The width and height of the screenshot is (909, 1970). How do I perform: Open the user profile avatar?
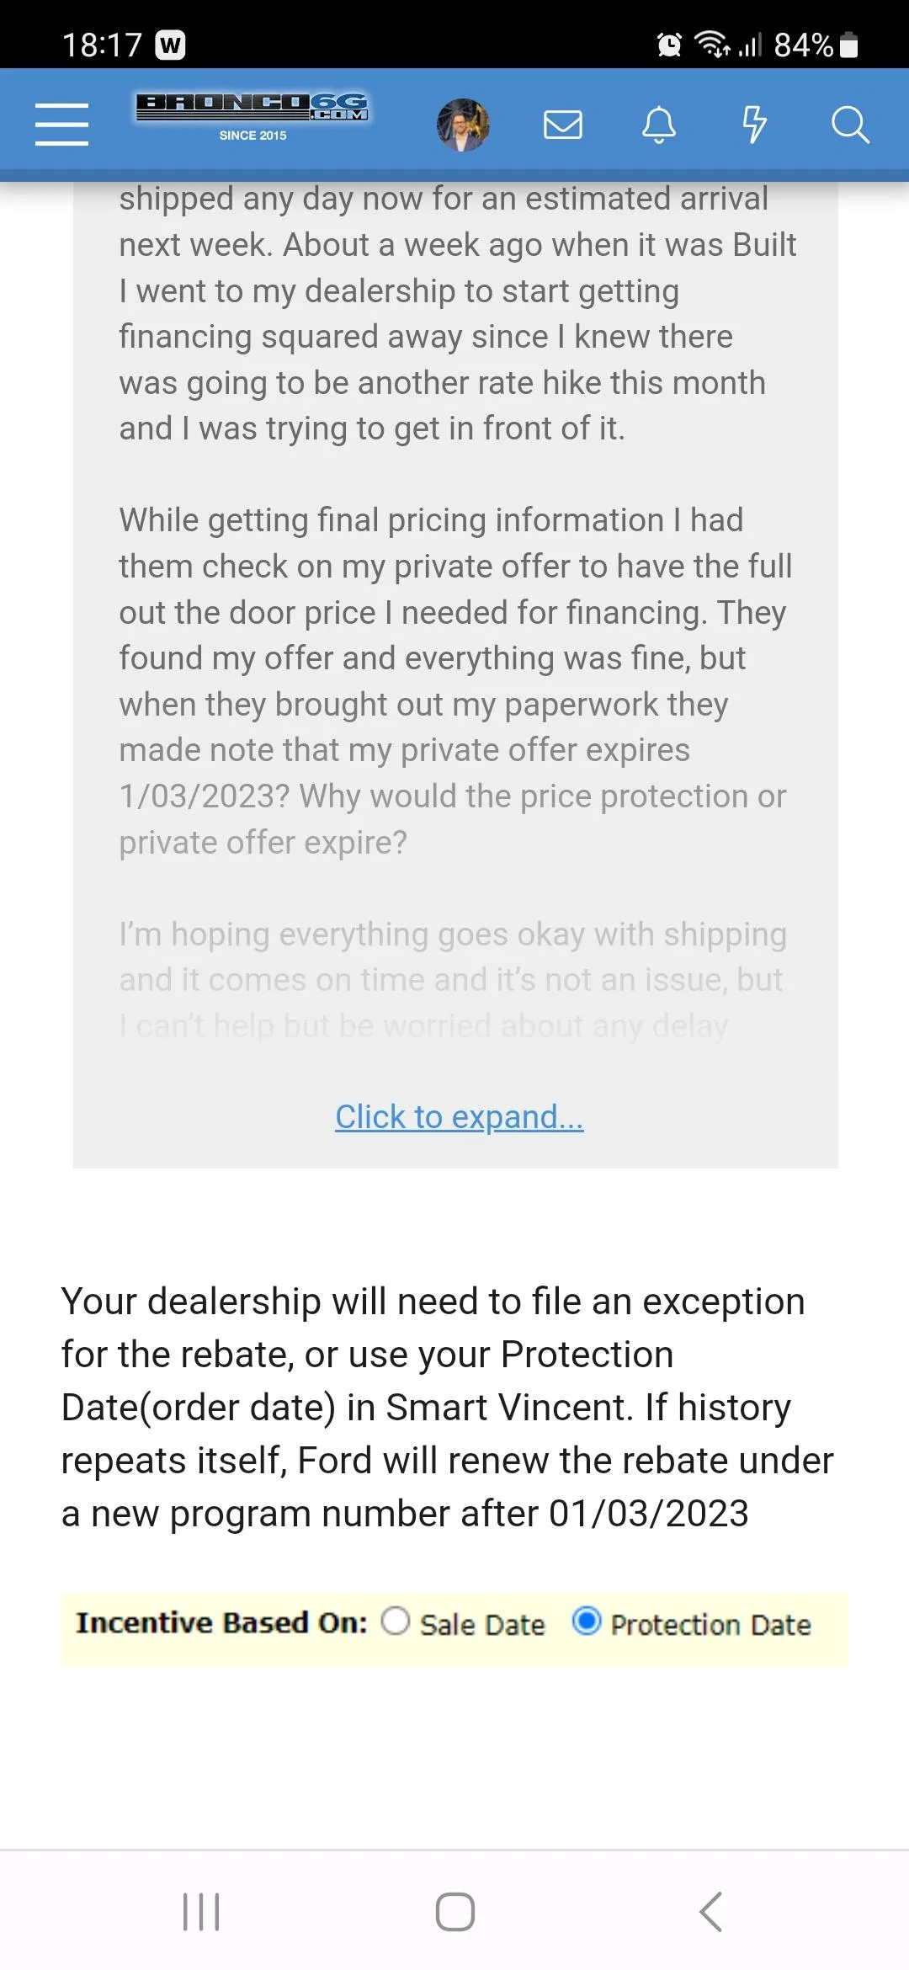point(463,125)
